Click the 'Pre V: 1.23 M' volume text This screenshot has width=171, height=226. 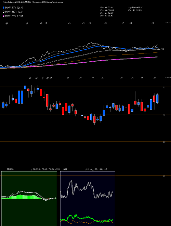(x=135, y=10)
